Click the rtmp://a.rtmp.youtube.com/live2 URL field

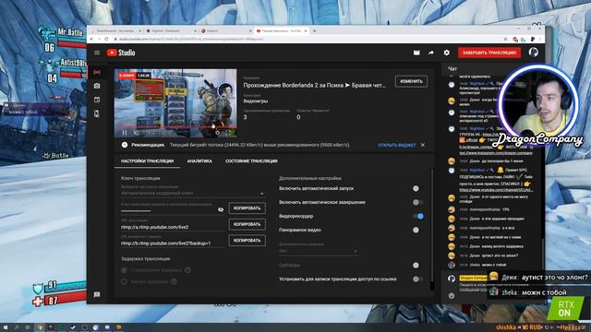coord(173,227)
